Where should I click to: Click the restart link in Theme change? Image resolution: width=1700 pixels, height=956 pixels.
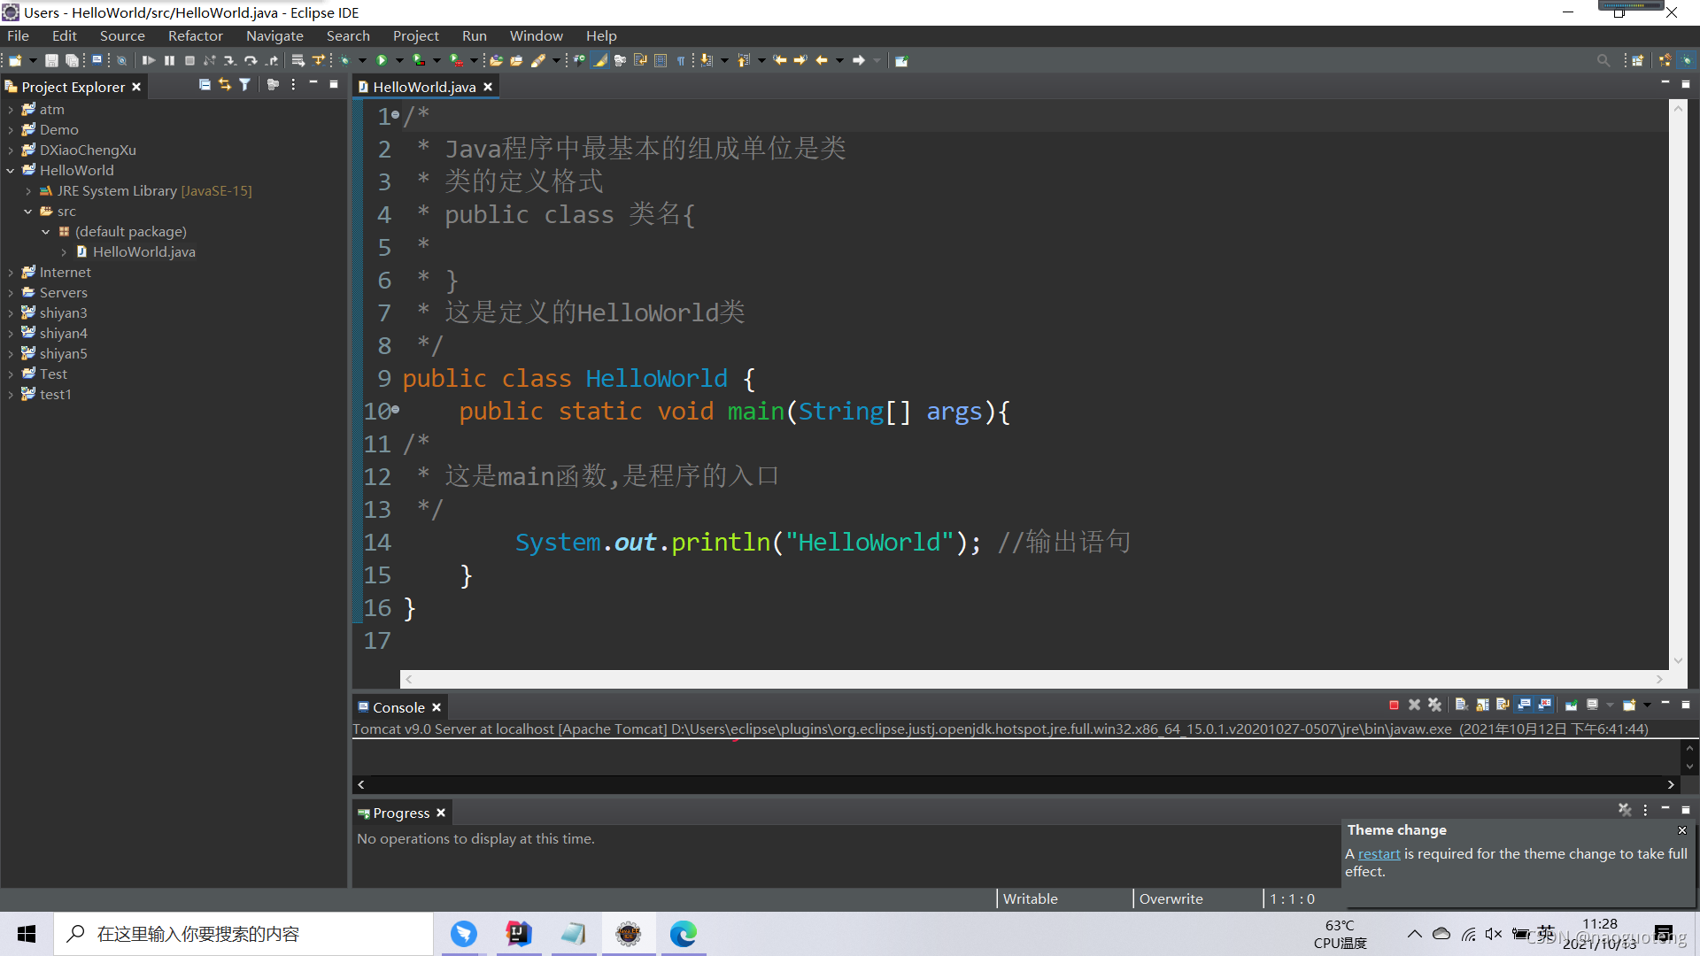pos(1379,854)
